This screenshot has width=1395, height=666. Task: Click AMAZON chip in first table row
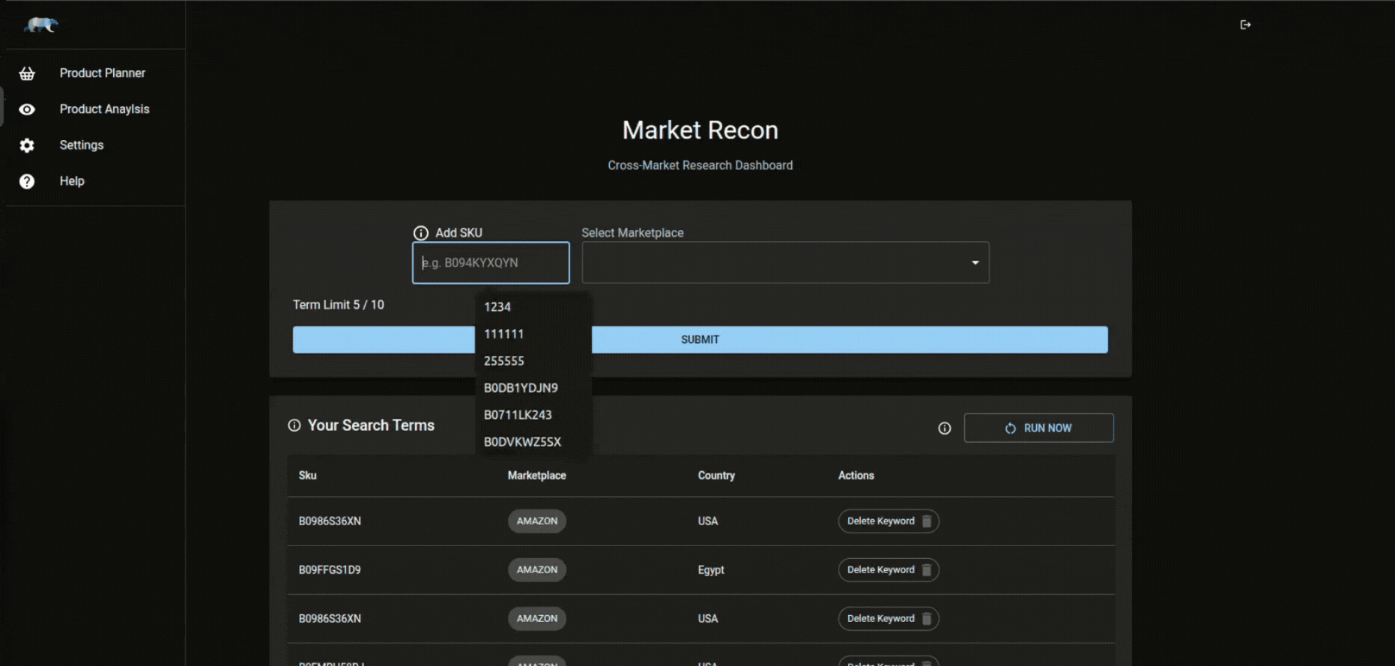pyautogui.click(x=536, y=521)
